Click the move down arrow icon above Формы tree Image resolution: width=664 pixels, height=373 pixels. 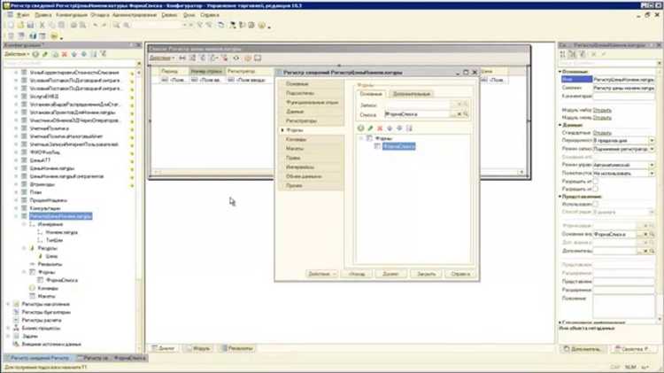click(x=399, y=128)
